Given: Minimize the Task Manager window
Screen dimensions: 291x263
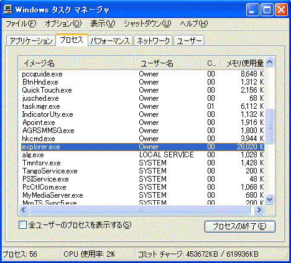Looking at the screenshot, I should [x=252, y=10].
